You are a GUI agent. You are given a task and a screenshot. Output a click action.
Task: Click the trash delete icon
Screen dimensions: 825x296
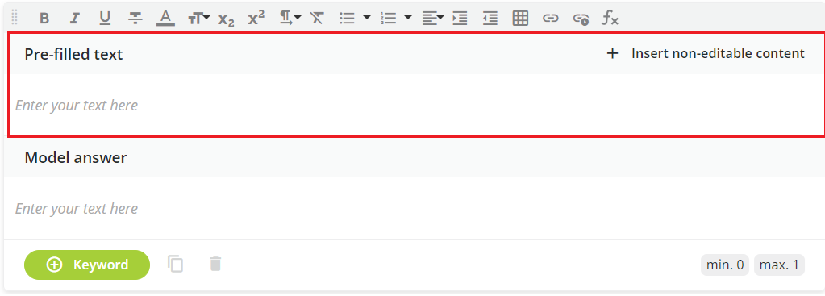pyautogui.click(x=215, y=264)
